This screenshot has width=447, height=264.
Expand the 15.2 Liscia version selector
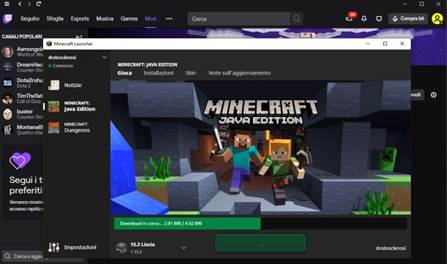[184, 248]
